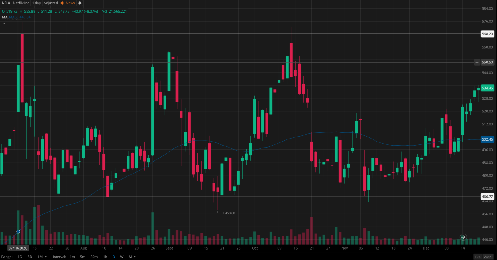The width and height of the screenshot is (497, 260).
Task: Click the alert bell icon
Action: (x=80, y=3)
